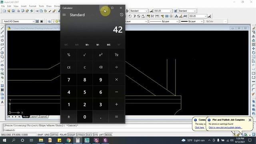
Task: Open the View menu in AutoCAD
Action: 16,6
